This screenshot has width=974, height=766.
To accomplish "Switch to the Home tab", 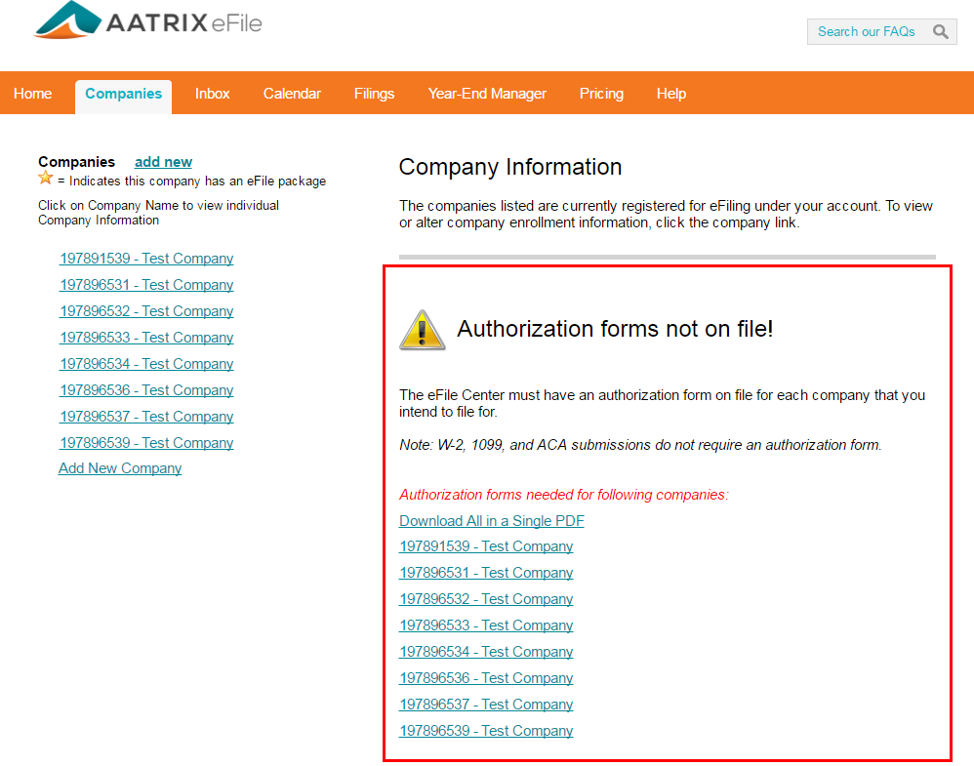I will point(32,94).
